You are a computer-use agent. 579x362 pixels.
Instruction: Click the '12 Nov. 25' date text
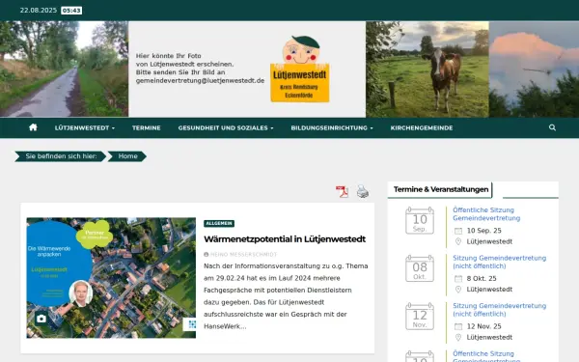(483, 326)
